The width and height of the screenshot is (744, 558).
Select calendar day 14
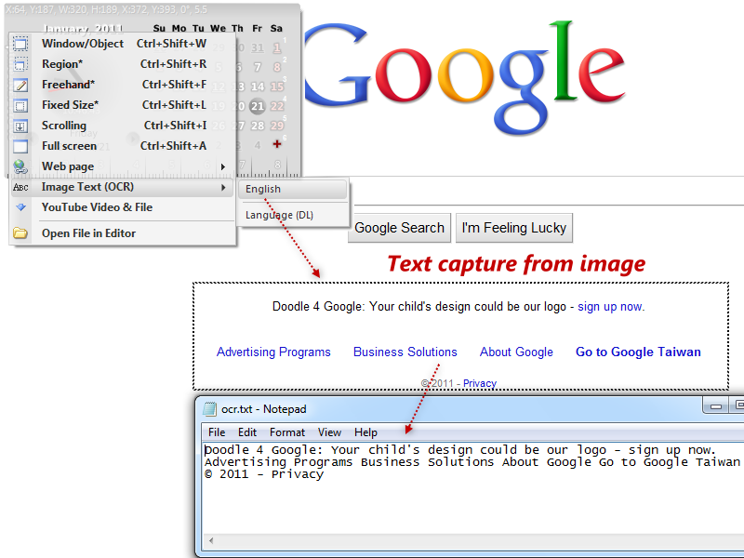[258, 86]
